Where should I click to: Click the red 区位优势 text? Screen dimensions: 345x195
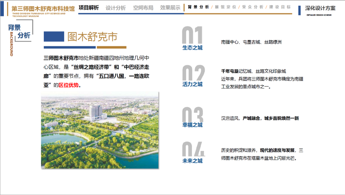[69, 85]
